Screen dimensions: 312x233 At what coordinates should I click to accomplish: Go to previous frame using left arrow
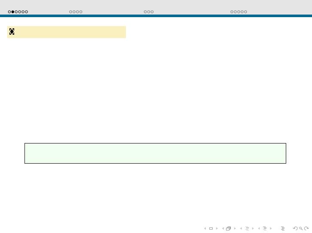223,229
